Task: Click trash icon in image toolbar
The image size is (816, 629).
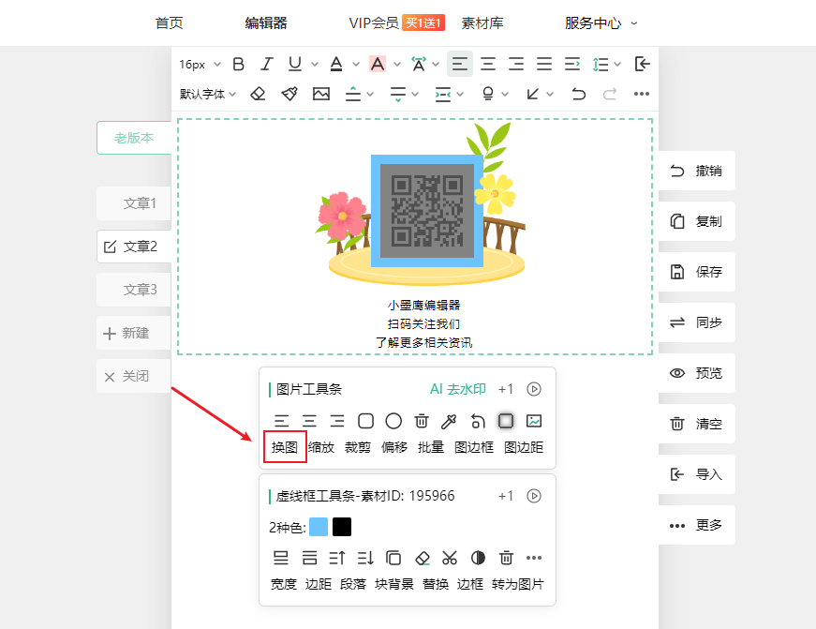Action: coord(422,421)
